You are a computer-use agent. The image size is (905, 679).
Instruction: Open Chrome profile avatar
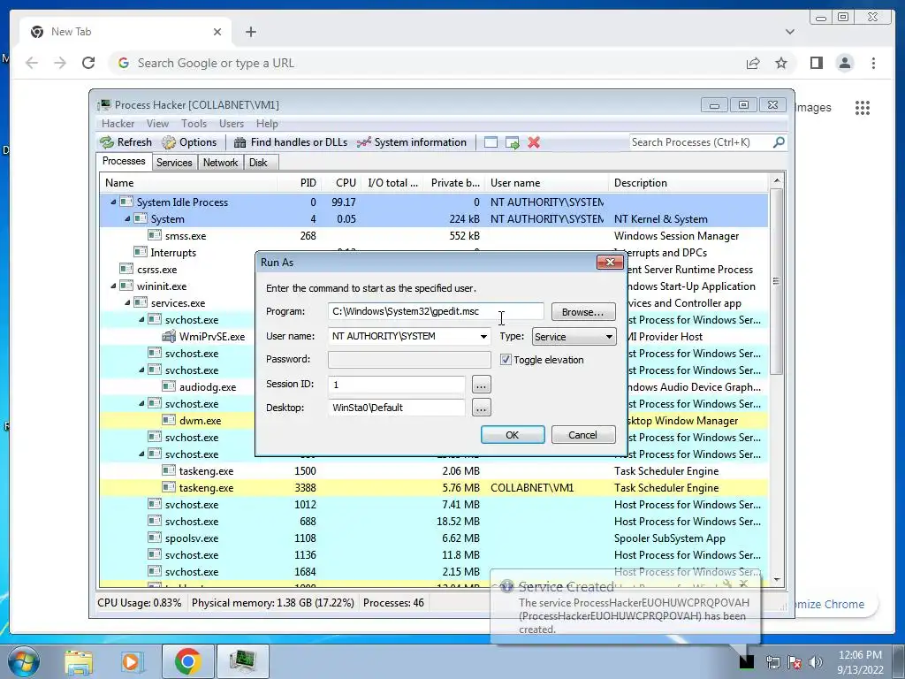pyautogui.click(x=845, y=63)
